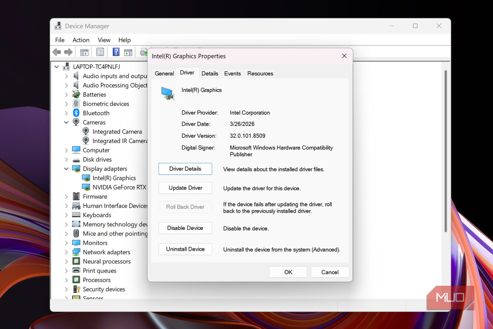The width and height of the screenshot is (493, 329).
Task: Expand the Batteries category
Action: pos(66,95)
